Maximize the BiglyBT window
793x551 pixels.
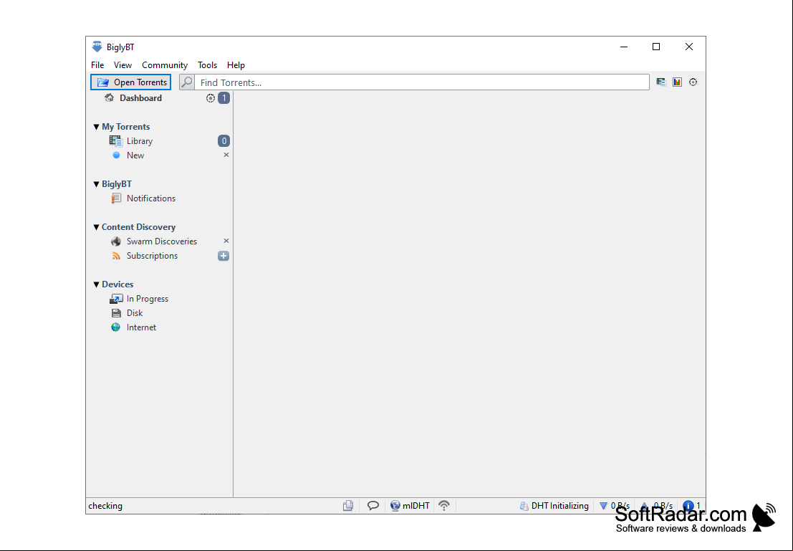click(656, 47)
